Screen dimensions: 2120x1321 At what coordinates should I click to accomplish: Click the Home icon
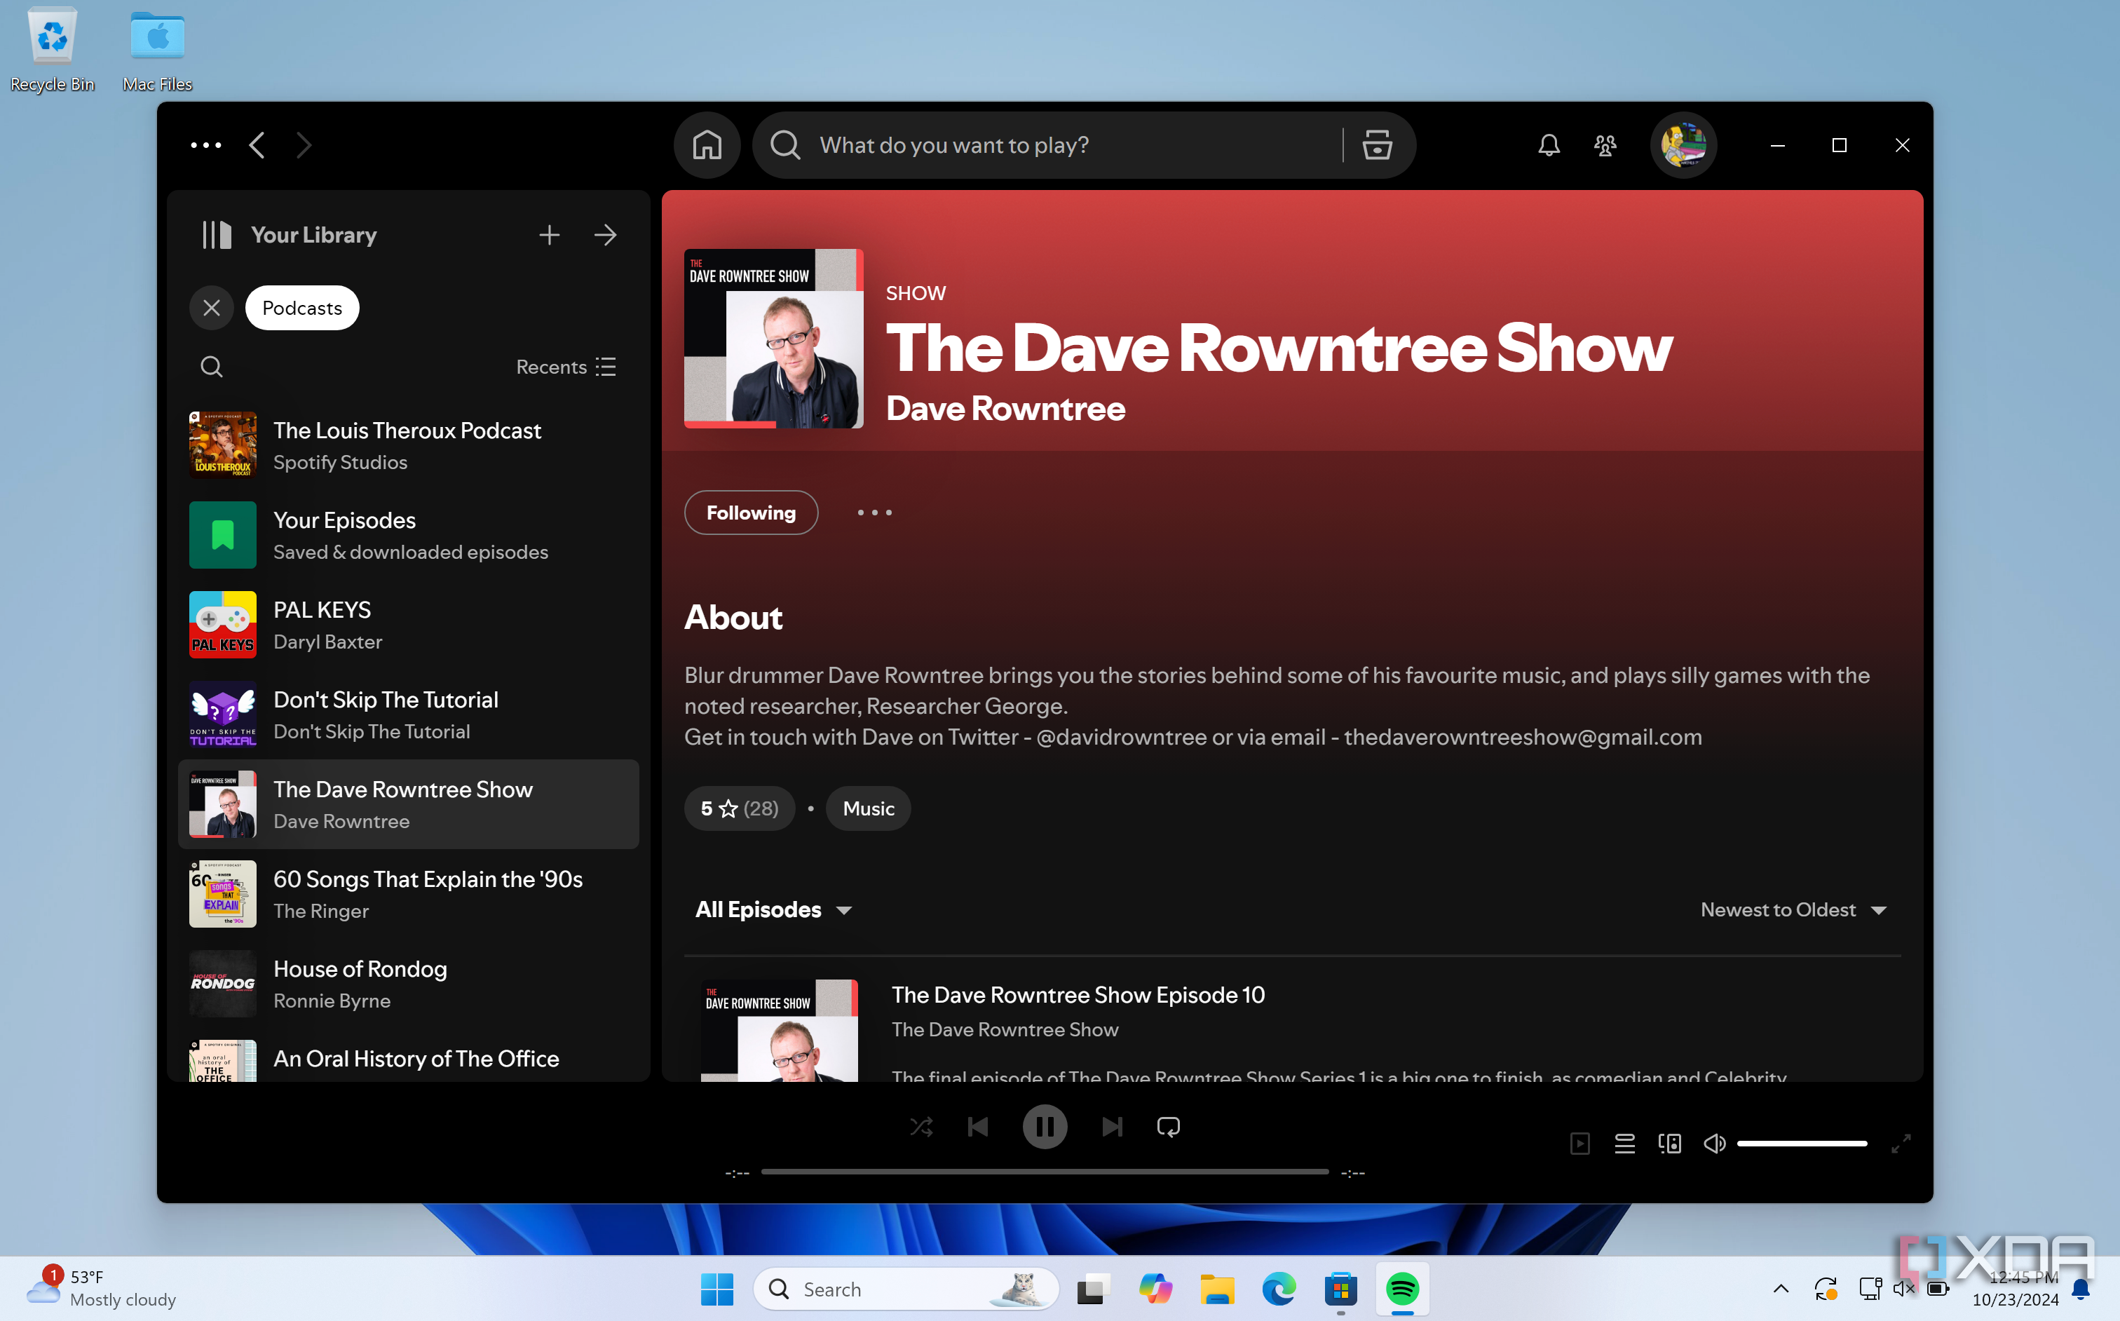[707, 144]
